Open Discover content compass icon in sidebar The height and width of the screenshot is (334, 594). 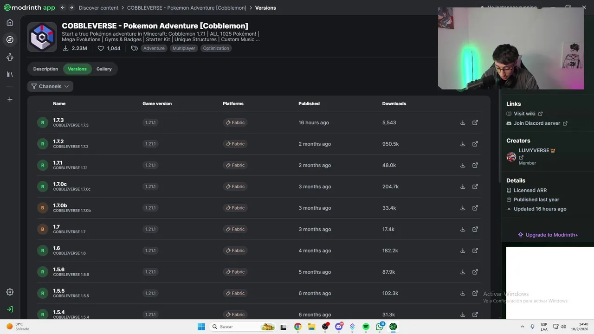(10, 39)
